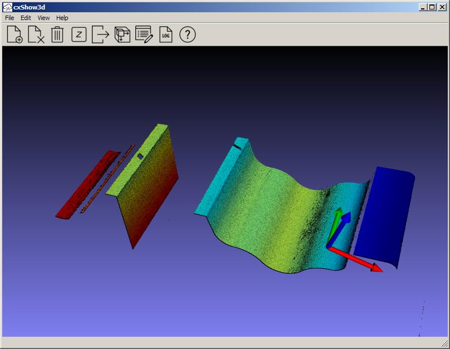The width and height of the screenshot is (450, 349).
Task: Maximize the cxShow3d window
Action: 432,7
